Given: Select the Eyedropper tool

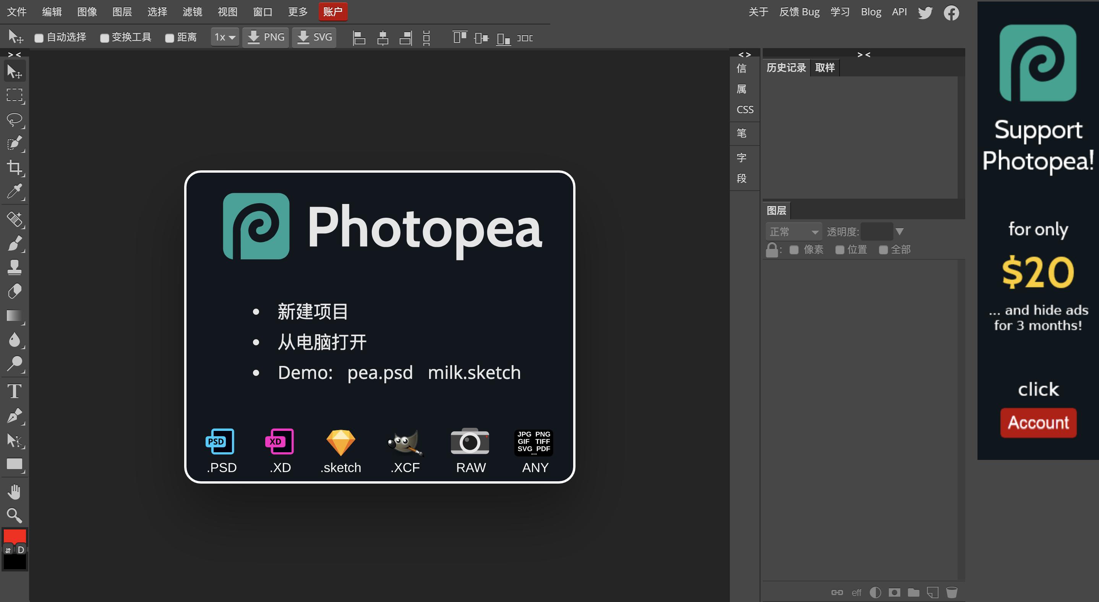Looking at the screenshot, I should coord(14,191).
